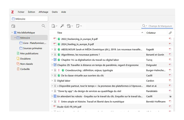
Task: Collapse the Mémoire collection chevron
Action: point(15,38)
